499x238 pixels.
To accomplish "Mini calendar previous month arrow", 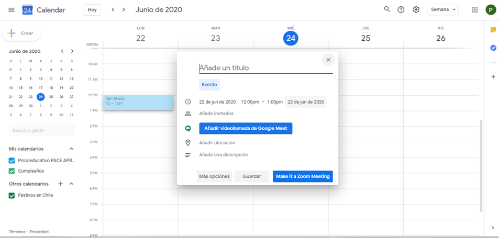I will tap(62, 51).
